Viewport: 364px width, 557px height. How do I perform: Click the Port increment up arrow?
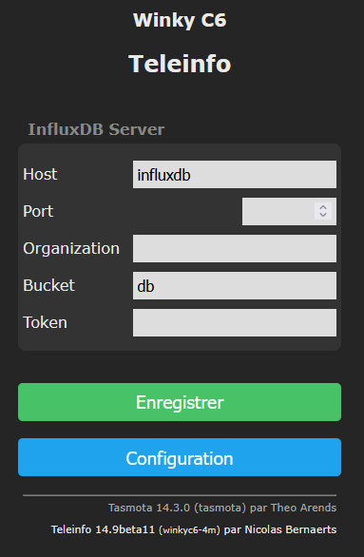(323, 207)
